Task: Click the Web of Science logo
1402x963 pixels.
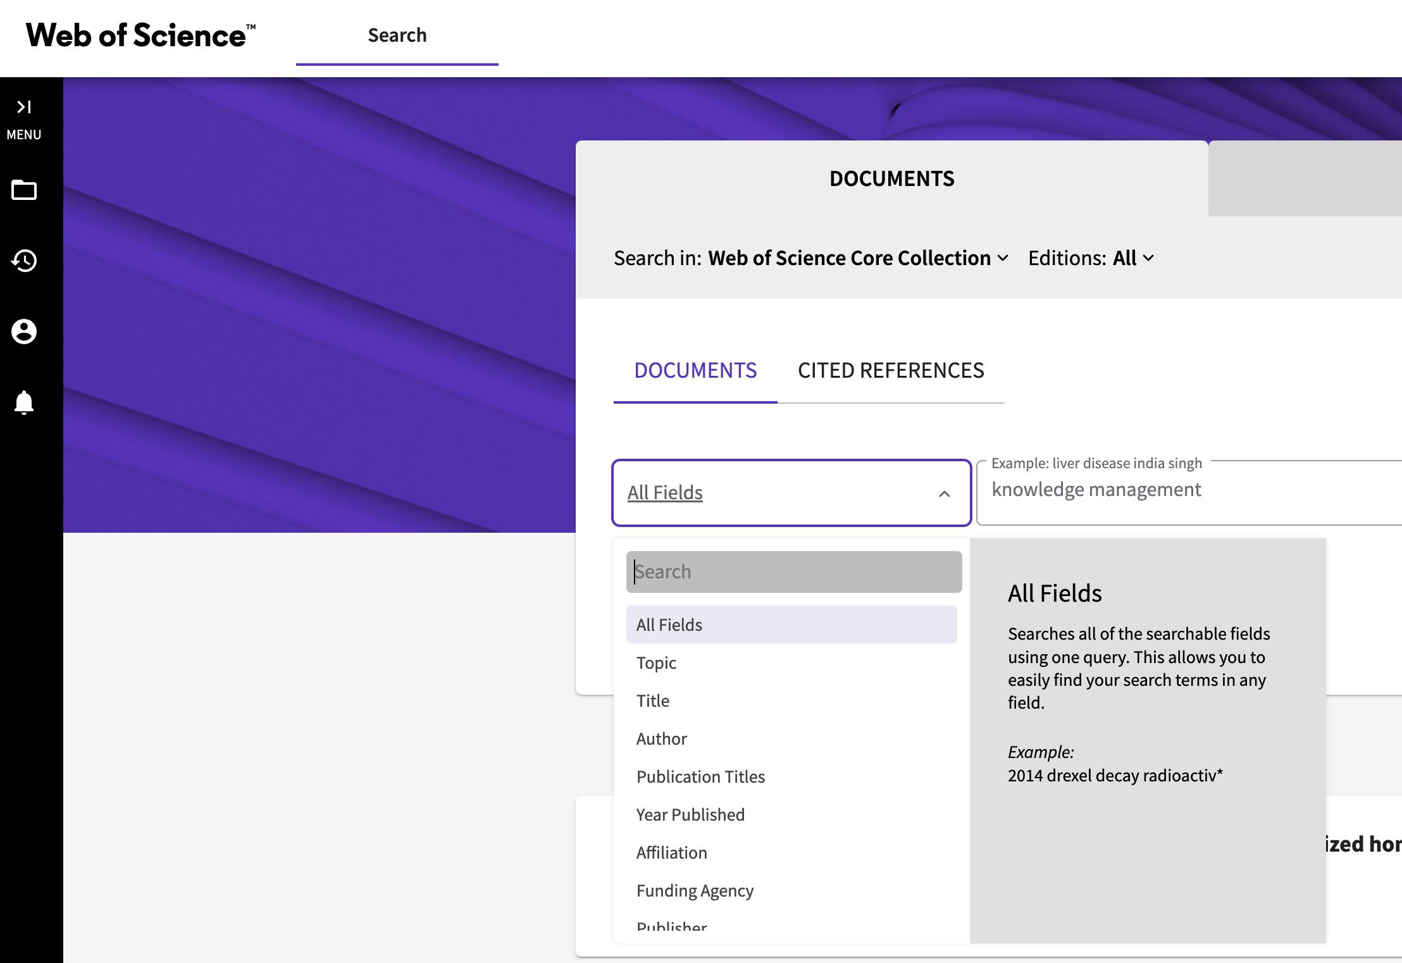Action: (140, 35)
